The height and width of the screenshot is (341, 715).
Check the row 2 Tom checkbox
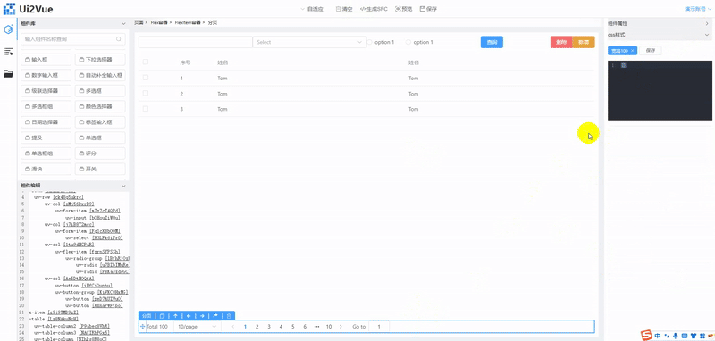[146, 94]
